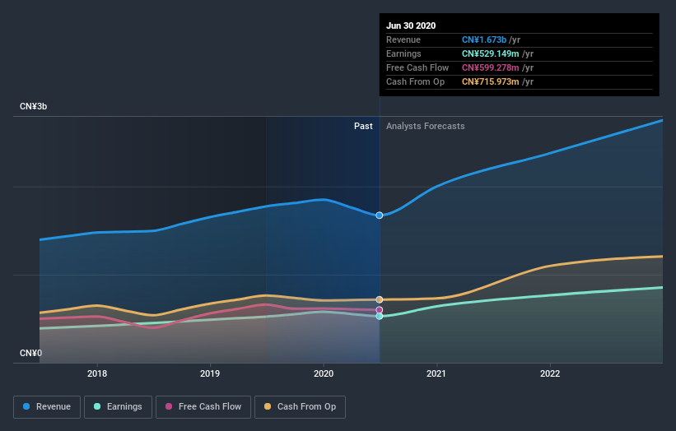Click the Past section label
676x431 pixels.
point(363,126)
